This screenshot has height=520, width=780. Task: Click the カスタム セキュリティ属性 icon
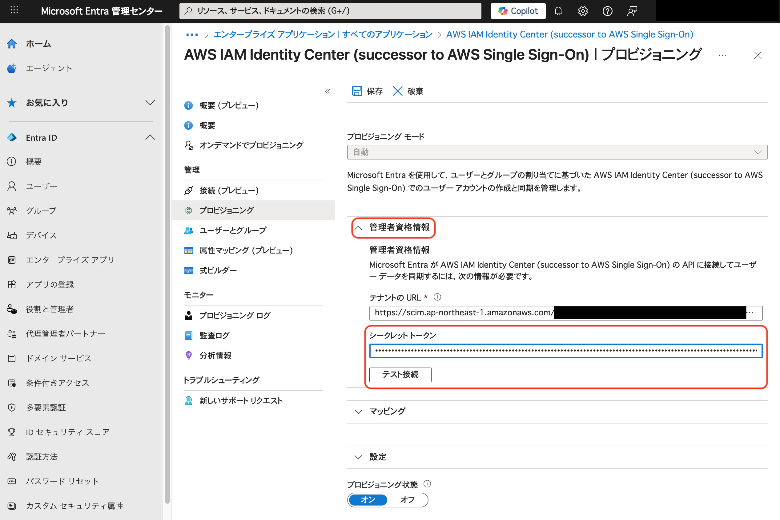tap(12, 506)
